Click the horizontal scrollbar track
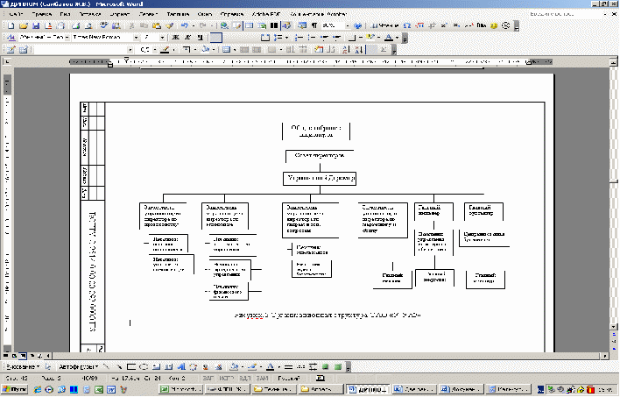The height and width of the screenshot is (397, 620). coord(328,356)
